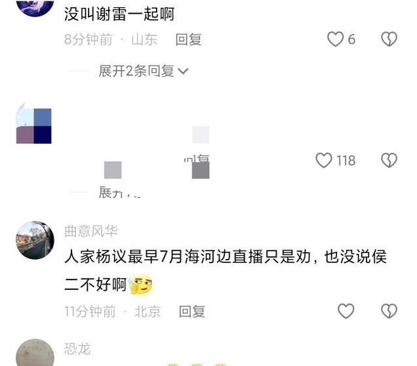Like the 曲意风华 comment
The image size is (417, 366).
click(346, 311)
